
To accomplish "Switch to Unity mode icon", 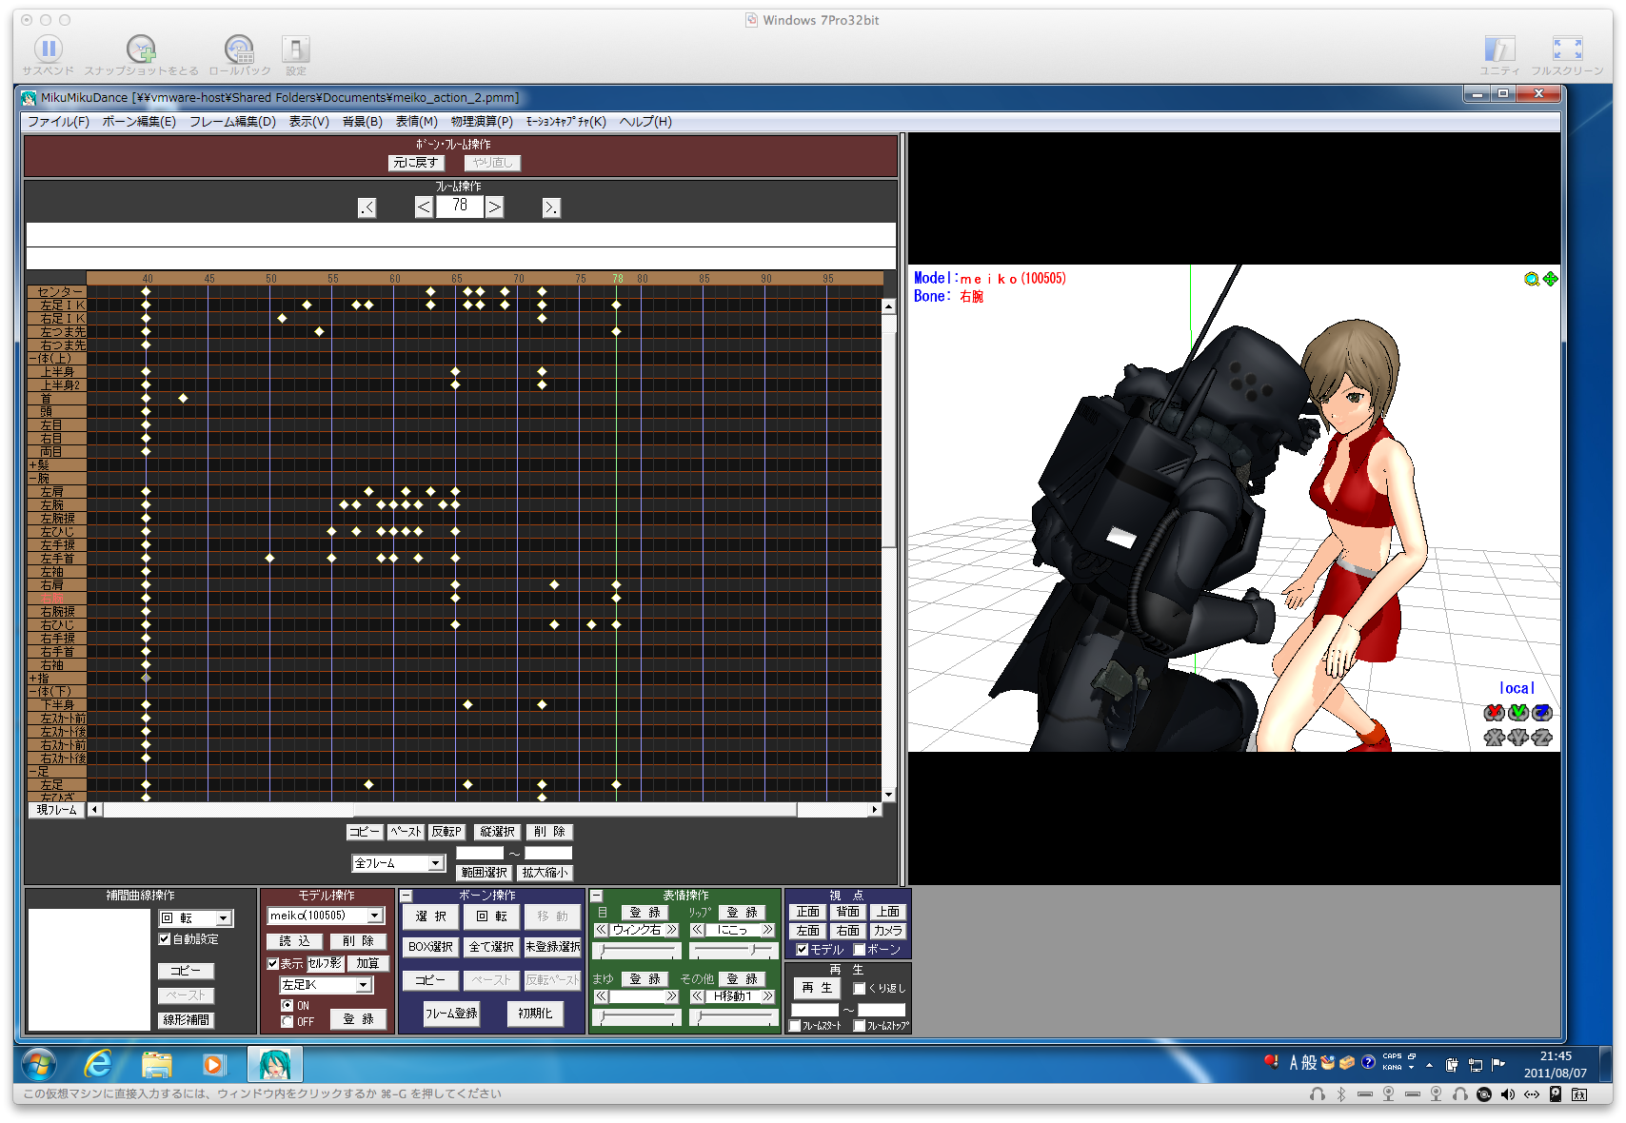I will [1499, 49].
